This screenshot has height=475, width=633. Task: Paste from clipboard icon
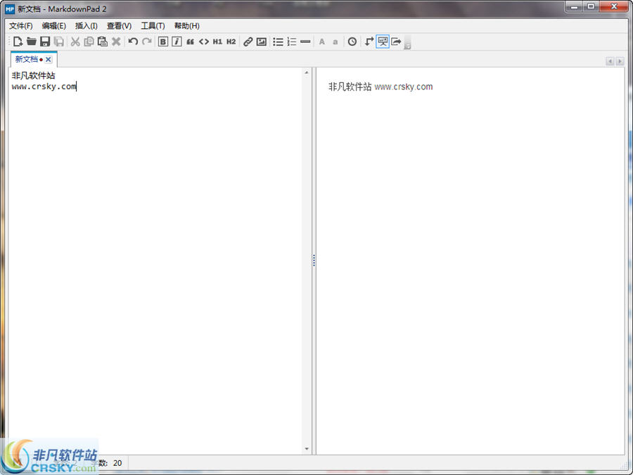pos(103,42)
